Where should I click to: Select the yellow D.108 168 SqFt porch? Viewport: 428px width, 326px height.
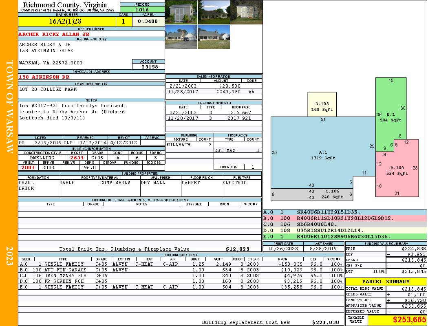click(x=322, y=107)
